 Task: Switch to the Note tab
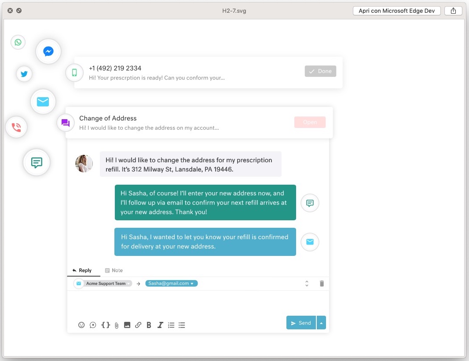tap(114, 270)
